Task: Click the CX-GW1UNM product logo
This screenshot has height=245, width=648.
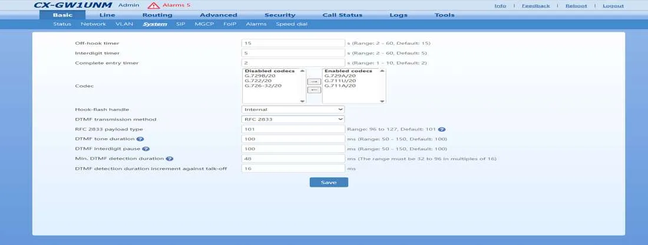Action: 72,5
